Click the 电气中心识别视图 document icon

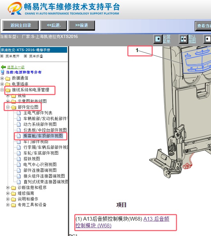pos(19,164)
